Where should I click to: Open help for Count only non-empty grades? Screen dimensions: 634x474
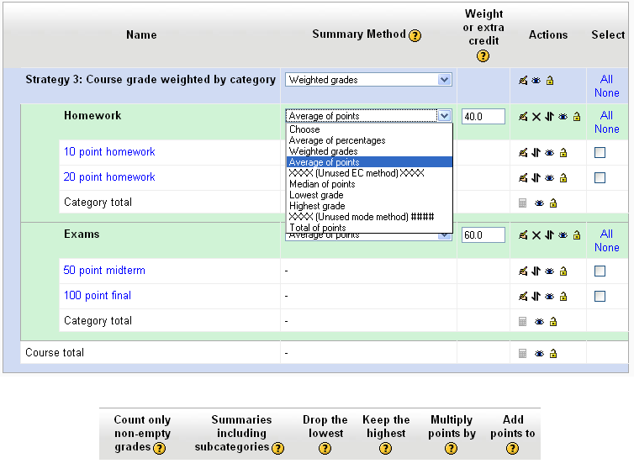pos(159,448)
